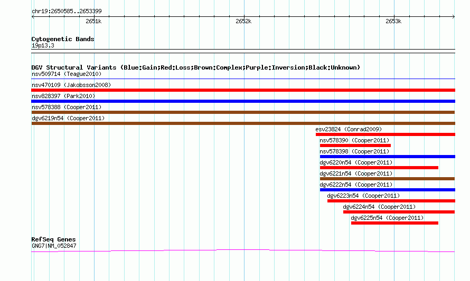The height and width of the screenshot is (281, 470).
Task: Click the blue dgv6222n54 Cooper2011 bar
Action: [x=388, y=190]
